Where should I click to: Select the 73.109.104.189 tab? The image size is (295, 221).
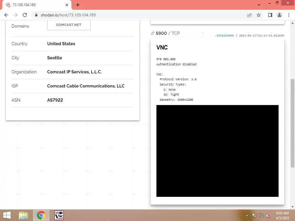(x=37, y=5)
